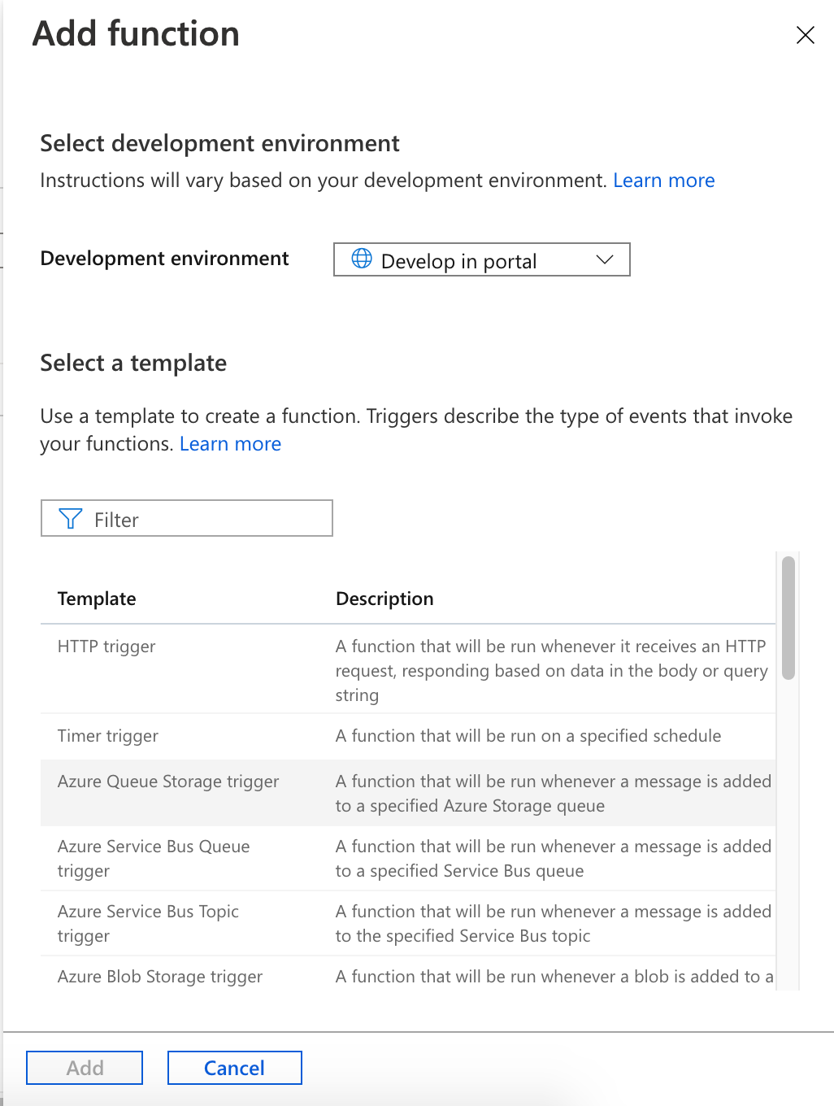Viewport: 834px width, 1106px height.
Task: Select the HTTP trigger template
Action: [106, 647]
